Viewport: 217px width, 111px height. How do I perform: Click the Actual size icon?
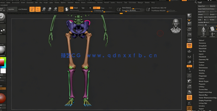point(189,35)
